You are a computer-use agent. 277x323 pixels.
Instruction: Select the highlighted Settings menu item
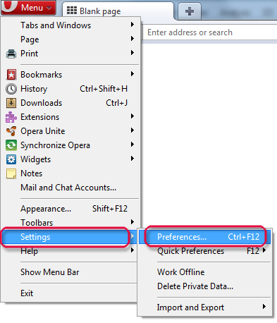click(69, 237)
